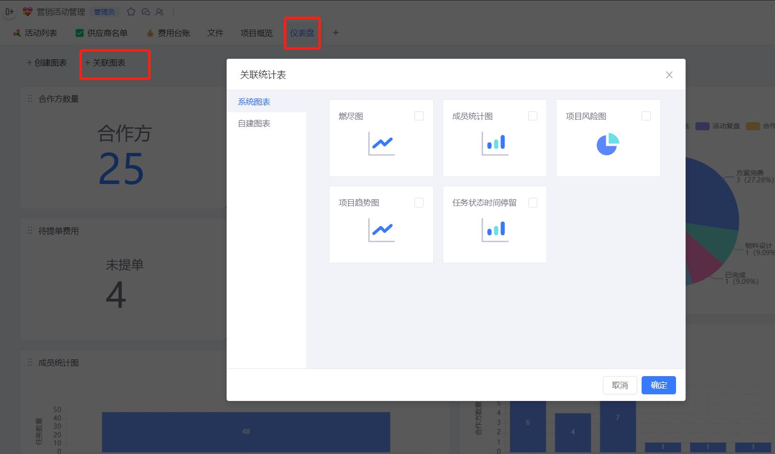775x454 pixels.
Task: Click the 管理员 role badge
Action: (104, 12)
